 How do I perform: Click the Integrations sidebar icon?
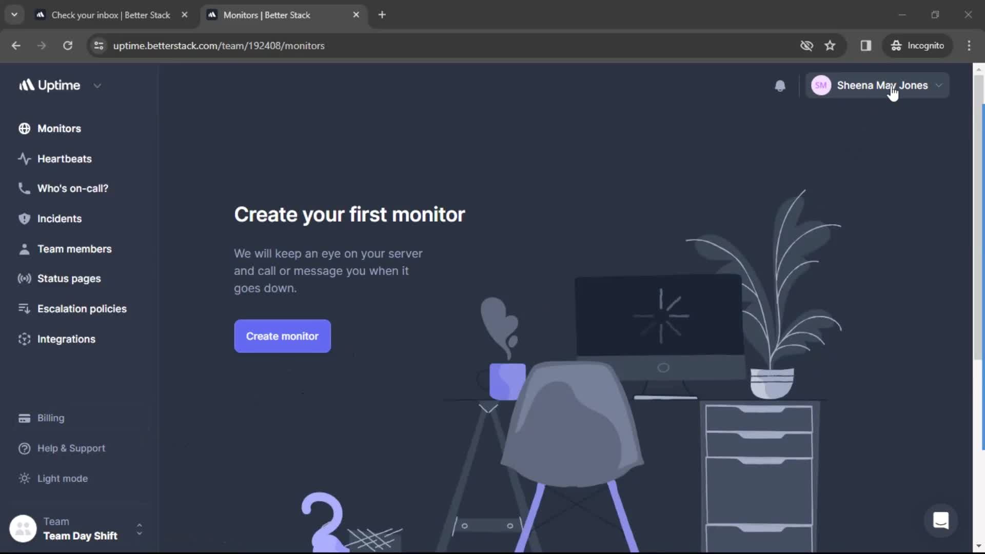tap(23, 338)
